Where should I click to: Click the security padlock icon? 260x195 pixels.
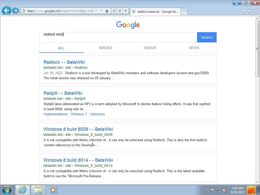[107, 11]
